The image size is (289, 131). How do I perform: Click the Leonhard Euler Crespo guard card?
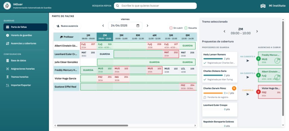click(220, 110)
